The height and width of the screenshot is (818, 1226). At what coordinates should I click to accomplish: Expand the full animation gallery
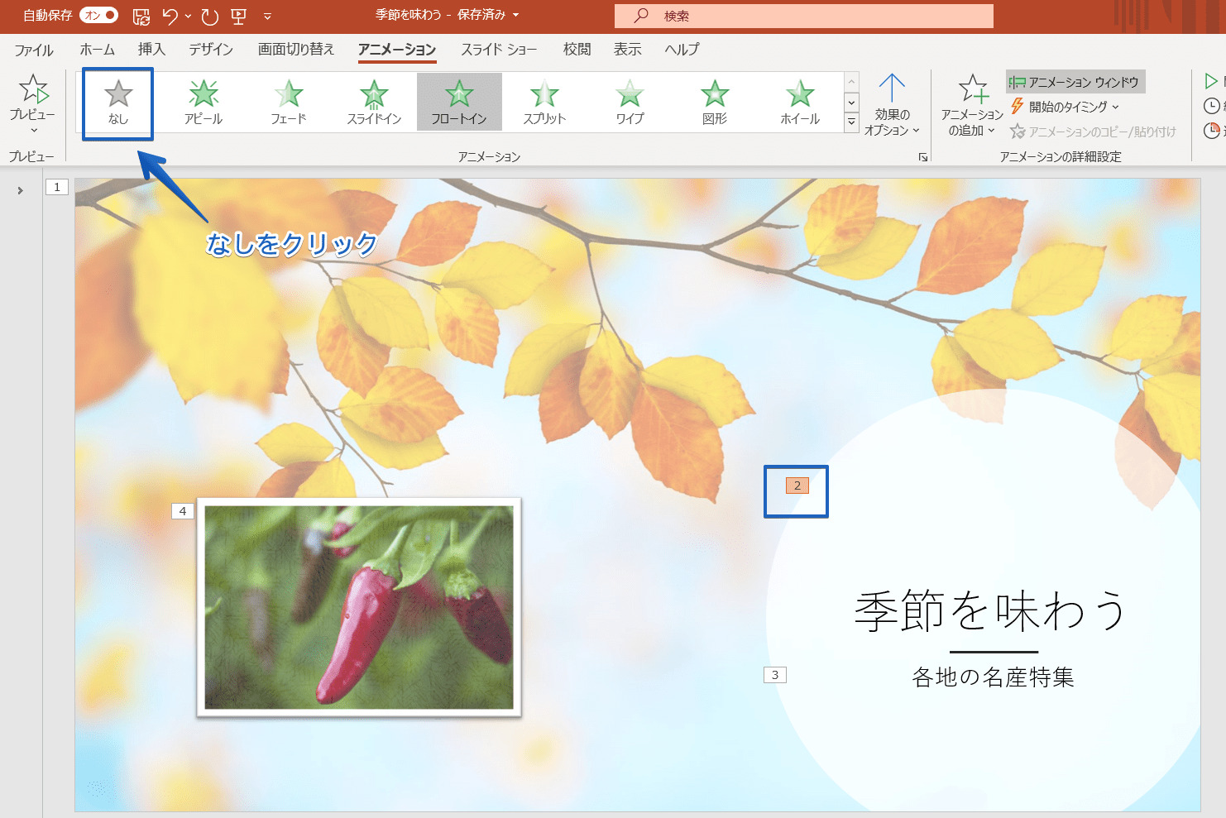[851, 123]
